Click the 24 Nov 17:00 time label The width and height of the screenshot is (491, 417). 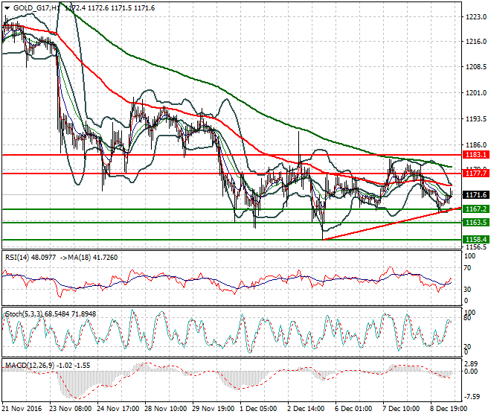(x=118, y=409)
